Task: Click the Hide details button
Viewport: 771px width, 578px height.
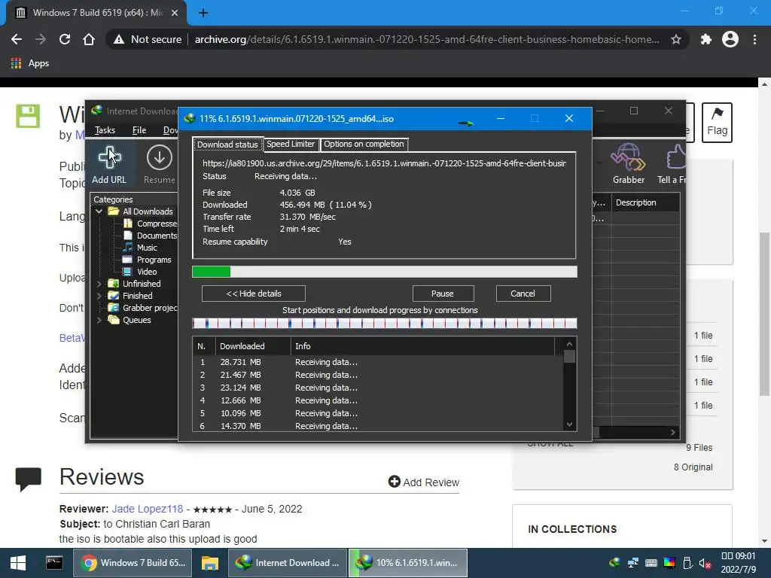Action: pos(254,294)
